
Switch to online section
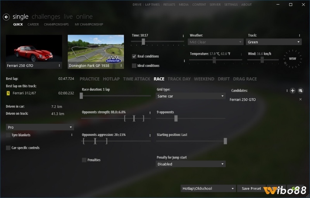click(84, 17)
